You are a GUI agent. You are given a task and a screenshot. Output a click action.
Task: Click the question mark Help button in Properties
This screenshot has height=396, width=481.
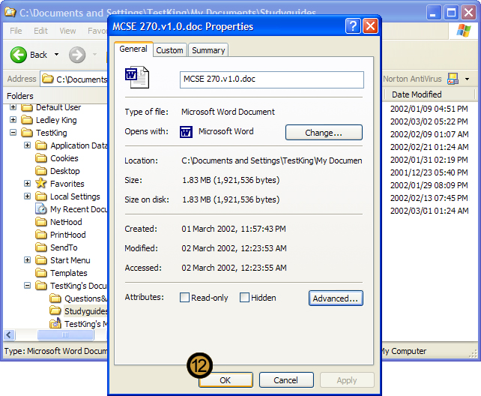353,26
